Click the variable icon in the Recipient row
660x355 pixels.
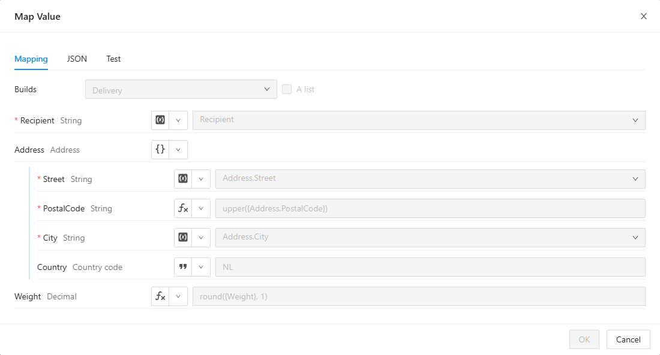tap(160, 120)
